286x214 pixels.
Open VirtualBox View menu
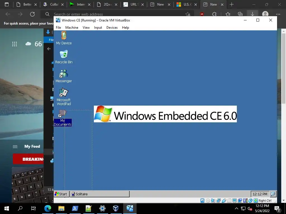click(86, 28)
